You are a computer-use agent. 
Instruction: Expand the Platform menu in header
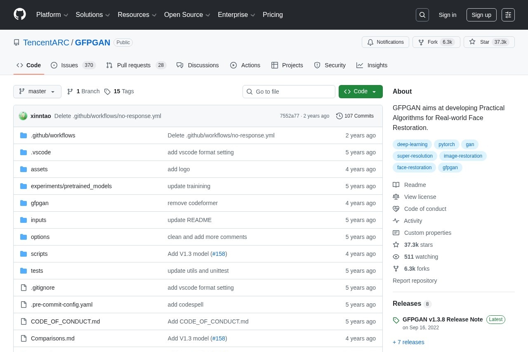pos(52,15)
